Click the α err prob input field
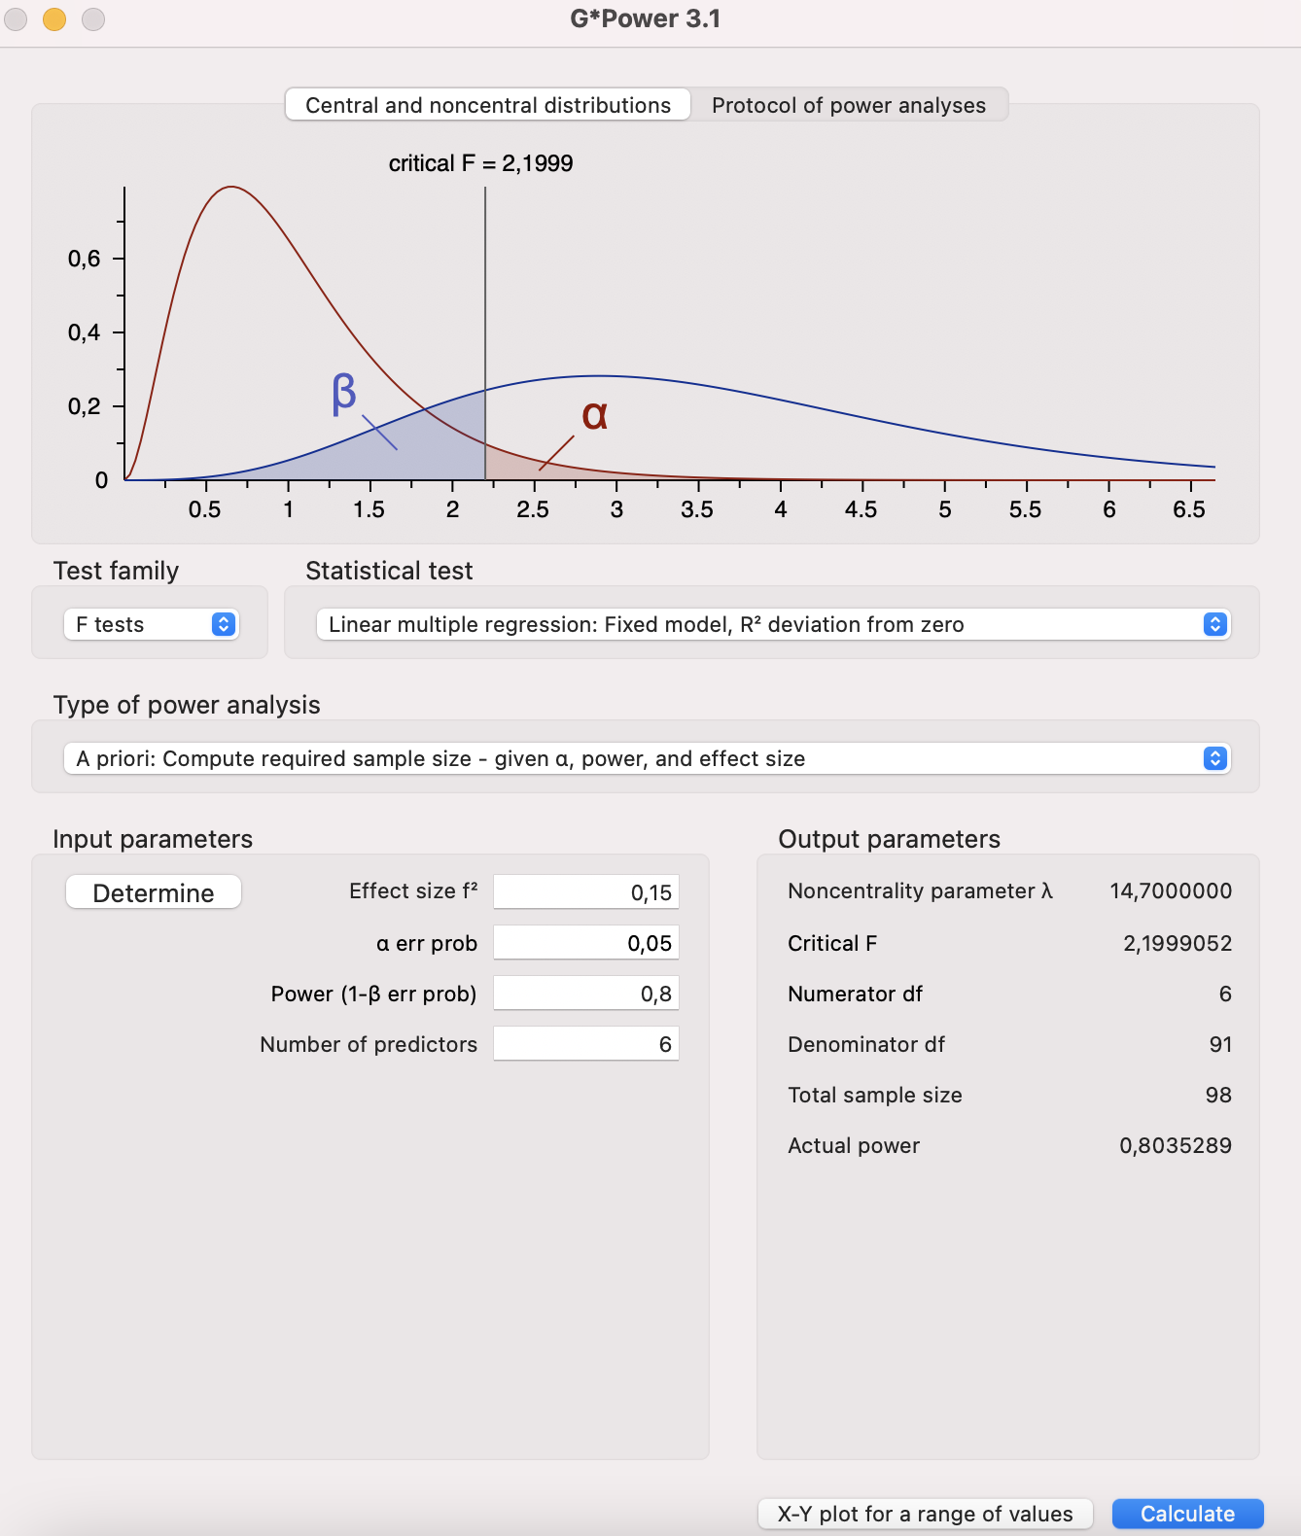This screenshot has width=1301, height=1536. (586, 943)
